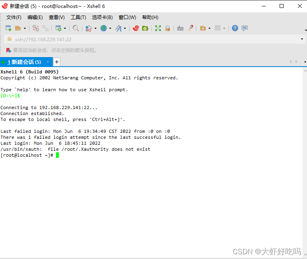The width and height of the screenshot is (307, 259).
Task: Open the 窗口(W) menu
Action: (x=127, y=17)
